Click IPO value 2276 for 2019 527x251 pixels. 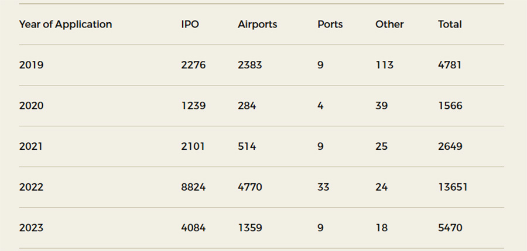click(193, 65)
